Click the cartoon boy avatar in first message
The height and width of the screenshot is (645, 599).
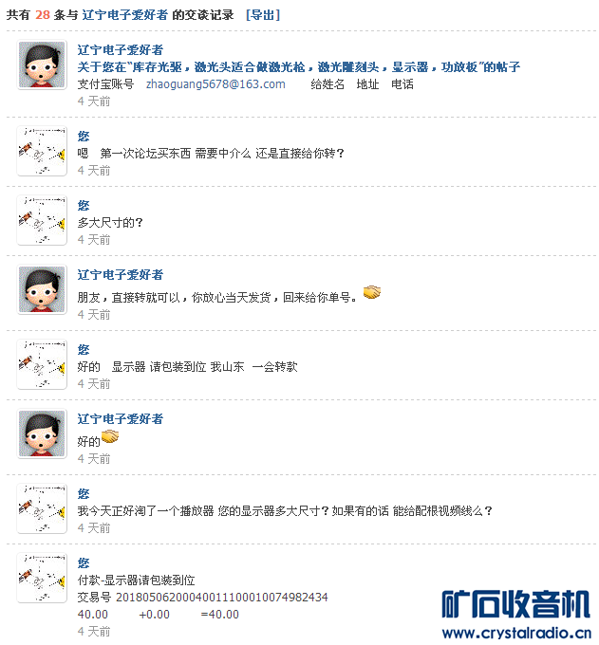point(42,64)
